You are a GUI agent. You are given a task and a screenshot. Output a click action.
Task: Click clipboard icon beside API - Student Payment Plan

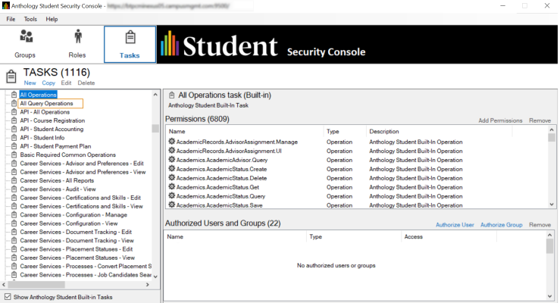pos(14,146)
